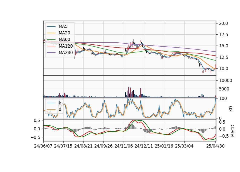Click the 15.0 price axis label
The image size is (240, 172).
click(223, 46)
